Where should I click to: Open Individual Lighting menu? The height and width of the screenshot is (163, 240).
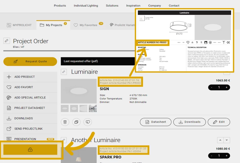(86, 6)
